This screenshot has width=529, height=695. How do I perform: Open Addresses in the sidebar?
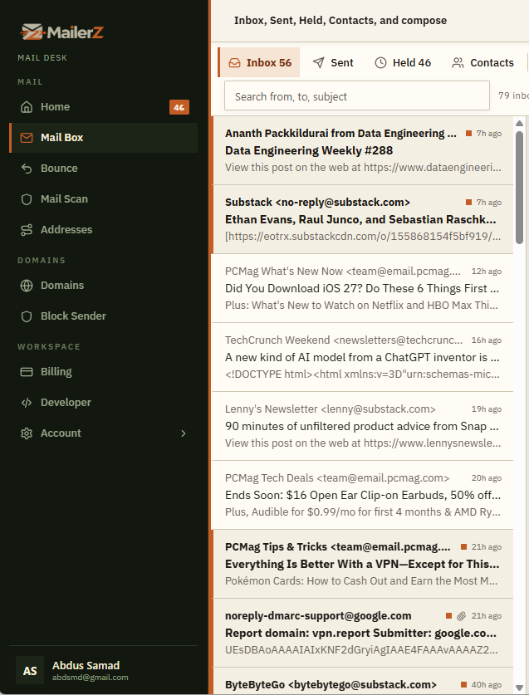click(x=104, y=230)
